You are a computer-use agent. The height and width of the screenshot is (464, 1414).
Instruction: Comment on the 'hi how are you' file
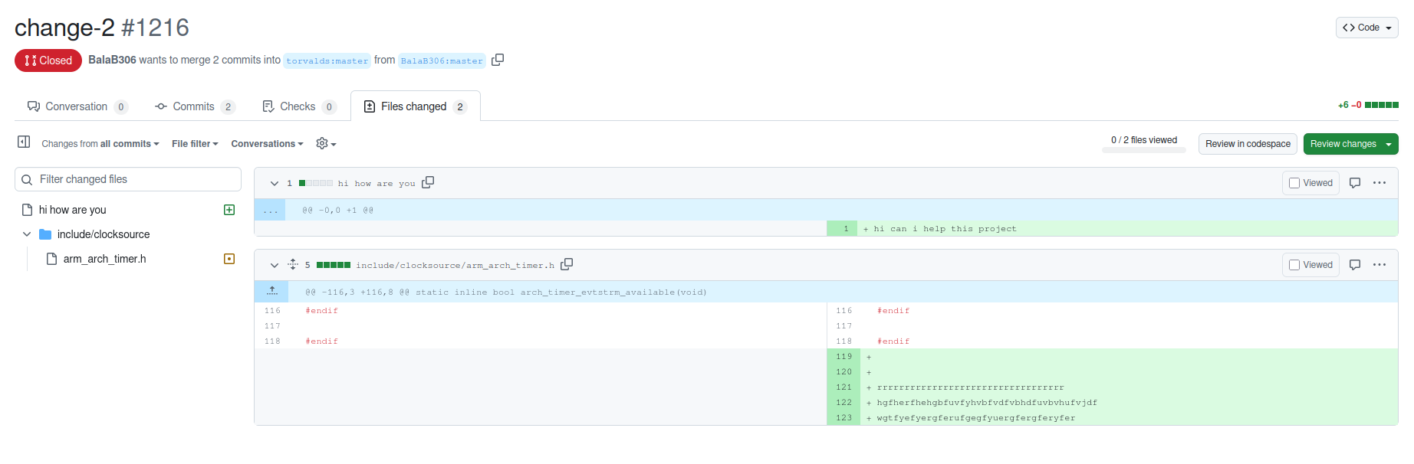tap(1355, 183)
